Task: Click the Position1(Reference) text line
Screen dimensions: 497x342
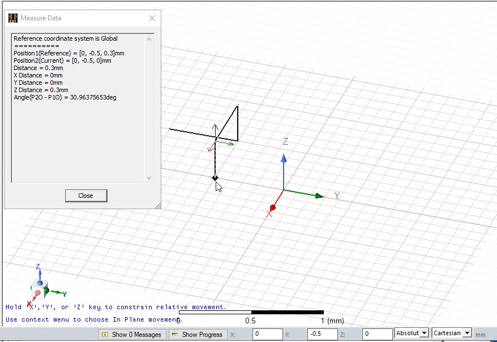Action: click(x=69, y=53)
